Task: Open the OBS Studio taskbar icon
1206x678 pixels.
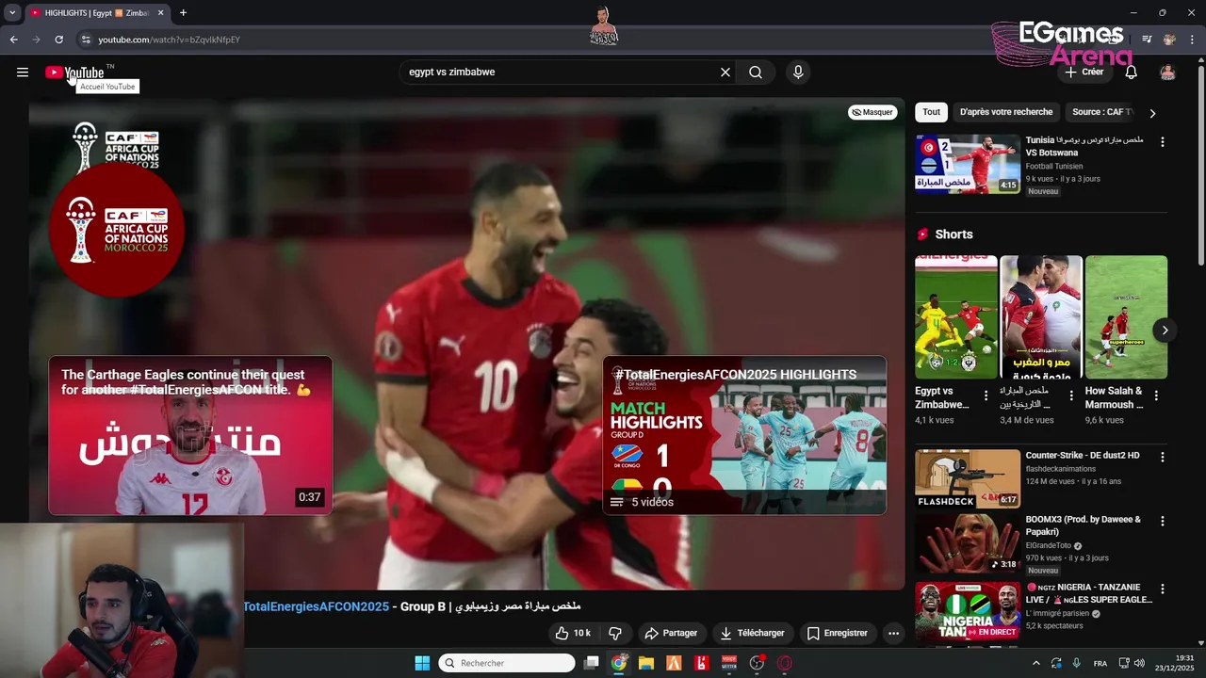Action: pyautogui.click(x=757, y=663)
